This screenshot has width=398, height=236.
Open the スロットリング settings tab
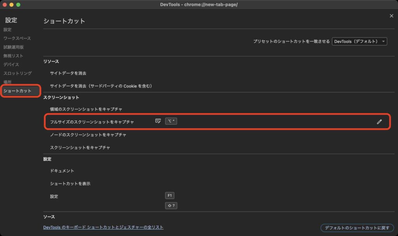click(x=17, y=73)
